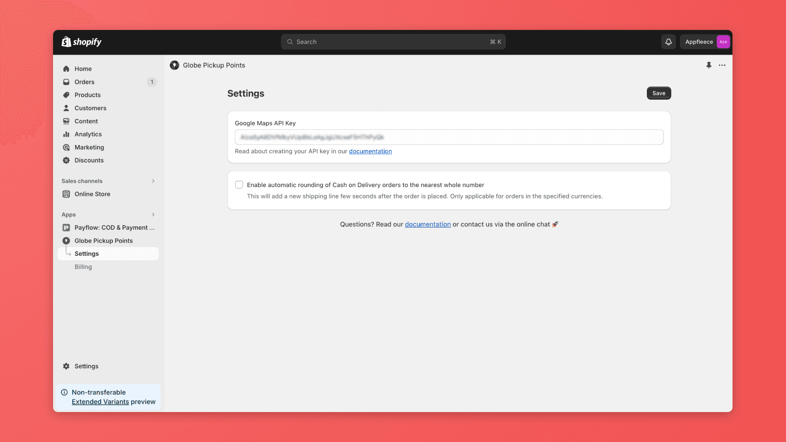Screen dimensions: 786x442
Task: Click the Appfleece avatar badge
Action: [723, 42]
